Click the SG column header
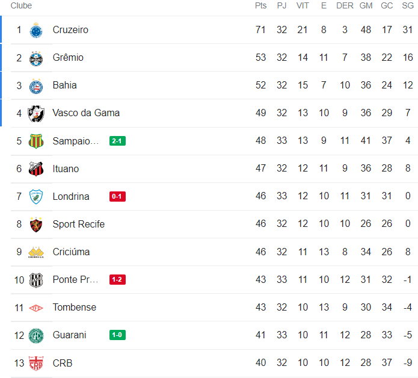 click(x=408, y=5)
